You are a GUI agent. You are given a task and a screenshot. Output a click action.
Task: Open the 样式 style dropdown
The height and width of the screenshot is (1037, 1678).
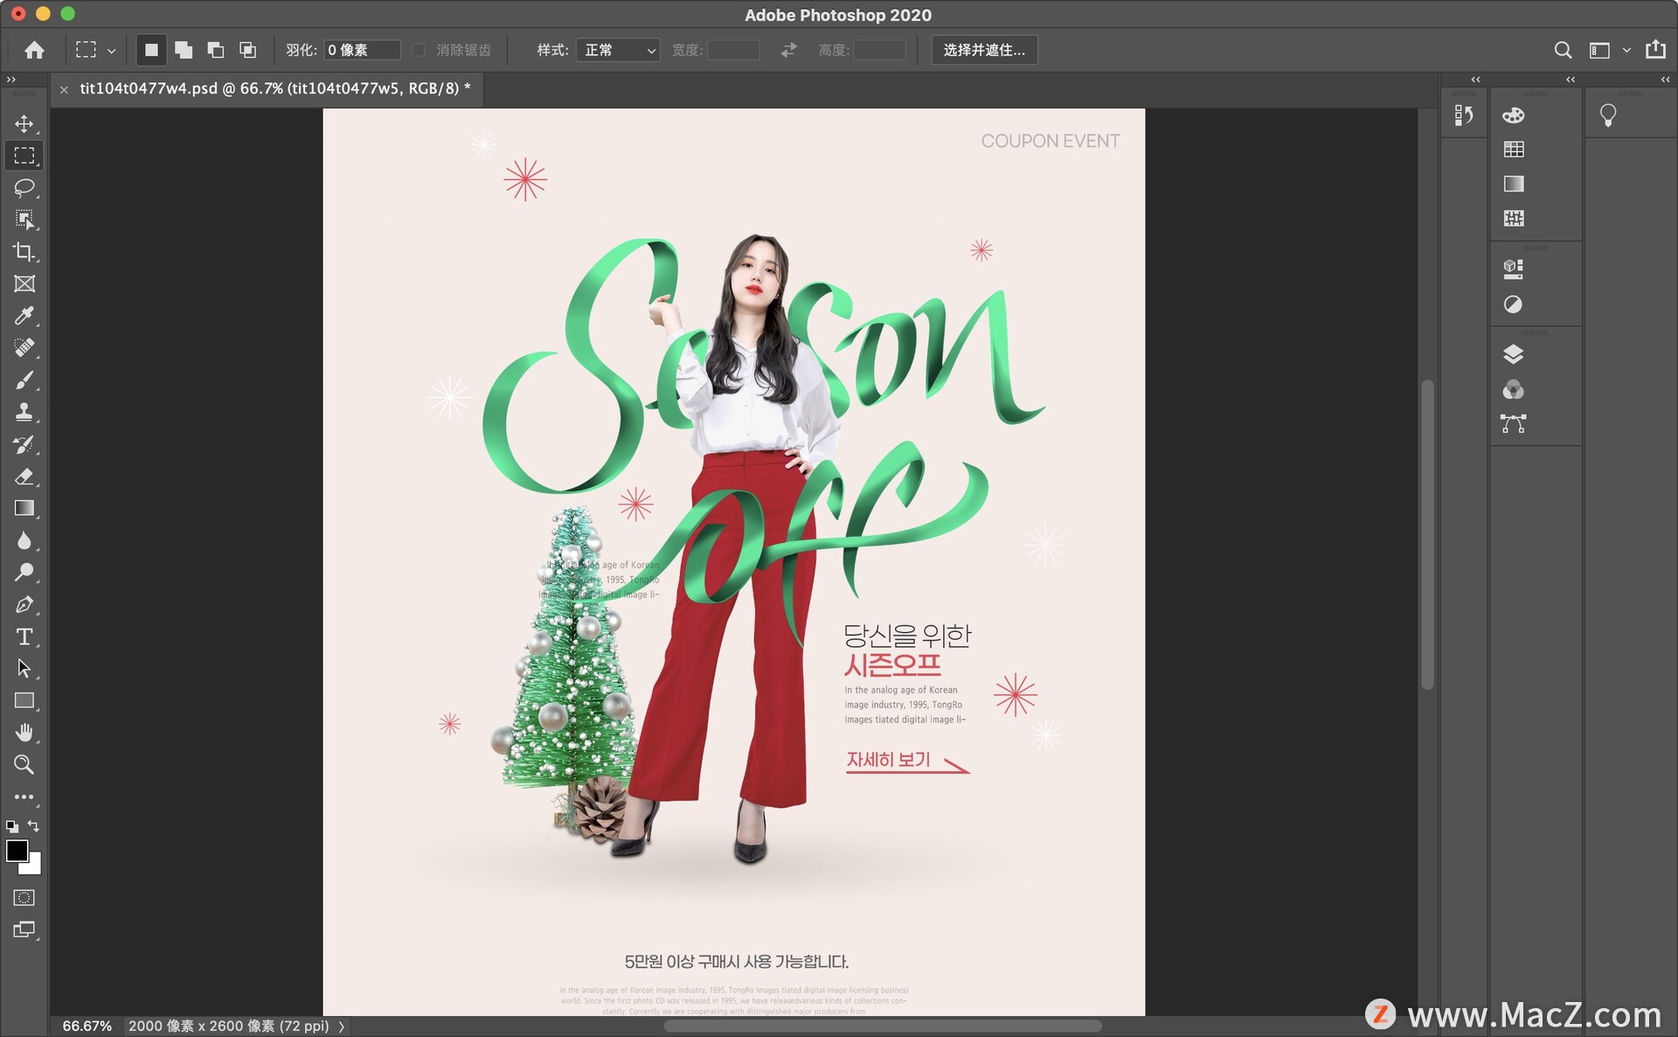pyautogui.click(x=617, y=50)
